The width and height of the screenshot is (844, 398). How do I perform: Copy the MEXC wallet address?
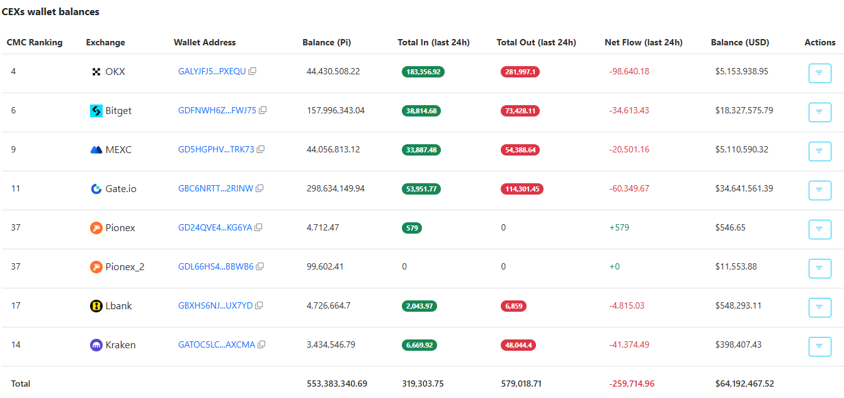[x=261, y=149]
